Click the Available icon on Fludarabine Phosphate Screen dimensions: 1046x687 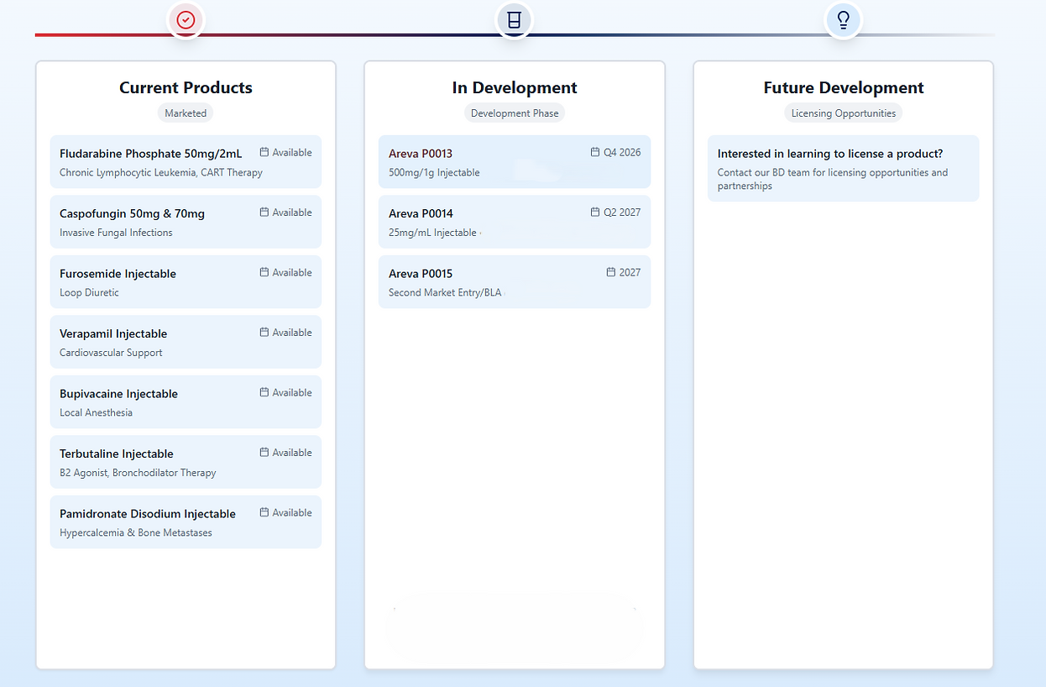tap(265, 152)
